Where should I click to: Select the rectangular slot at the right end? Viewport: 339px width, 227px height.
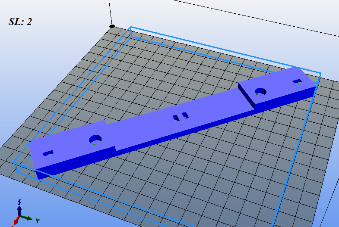coord(297,81)
